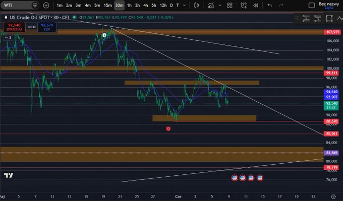Viewport: 343px width, 201px height.
Task: Select the first line-style tool in floating toolbar
Action: (x=306, y=18)
